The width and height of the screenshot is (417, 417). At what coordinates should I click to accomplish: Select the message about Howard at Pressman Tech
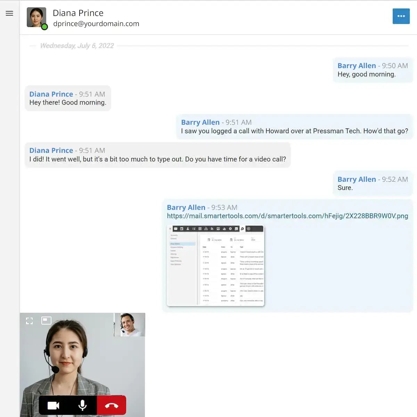pos(294,131)
